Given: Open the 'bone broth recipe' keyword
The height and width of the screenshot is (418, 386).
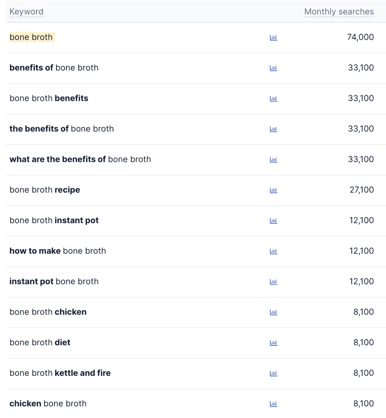Looking at the screenshot, I should tap(45, 190).
